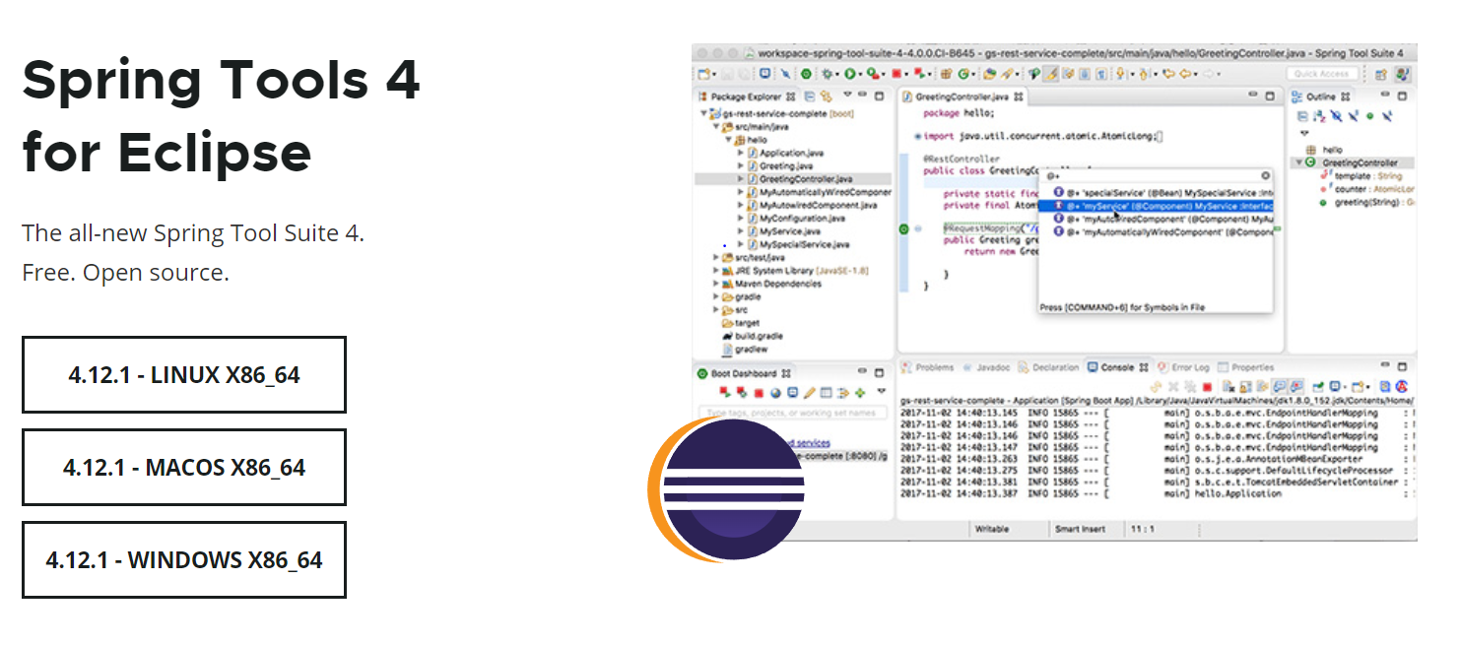Toggle the green-dot Hide Non-Public Members filter in Outline toolbar
This screenshot has width=1461, height=645.
pos(1369,116)
